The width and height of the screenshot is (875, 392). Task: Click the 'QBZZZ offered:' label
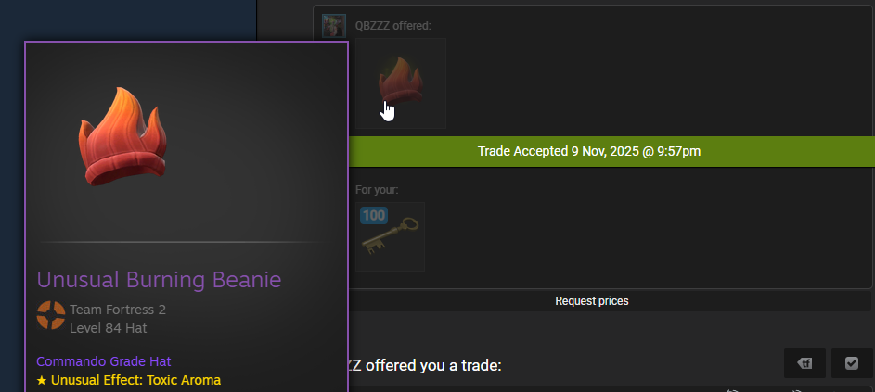[393, 26]
